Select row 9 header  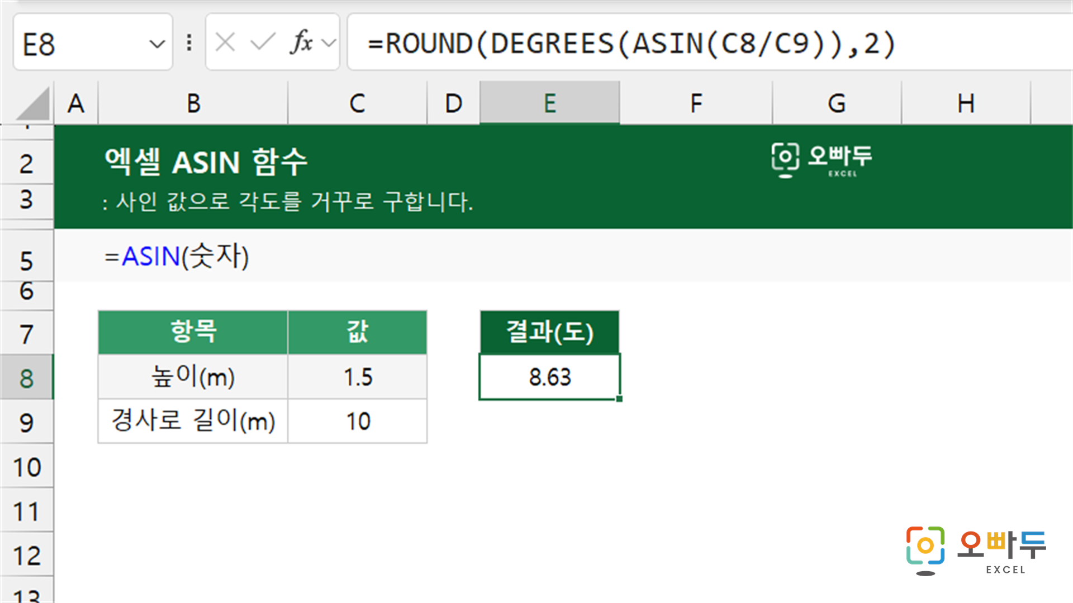click(x=26, y=422)
